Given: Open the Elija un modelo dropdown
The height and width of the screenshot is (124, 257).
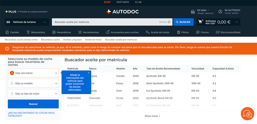Looking at the screenshot, I should click(x=33, y=83).
